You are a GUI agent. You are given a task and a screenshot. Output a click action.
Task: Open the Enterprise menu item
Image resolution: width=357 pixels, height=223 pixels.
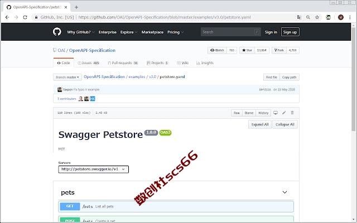click(x=108, y=32)
